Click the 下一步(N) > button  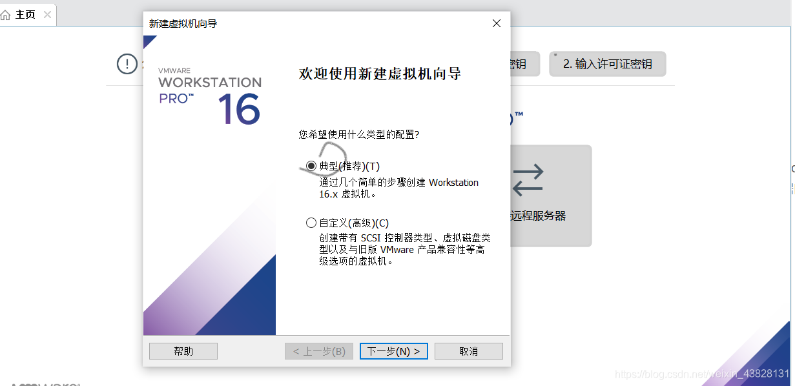click(394, 351)
